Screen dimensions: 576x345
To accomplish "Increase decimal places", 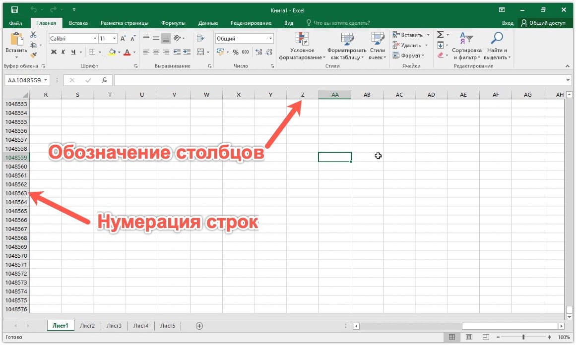I will coord(259,52).
